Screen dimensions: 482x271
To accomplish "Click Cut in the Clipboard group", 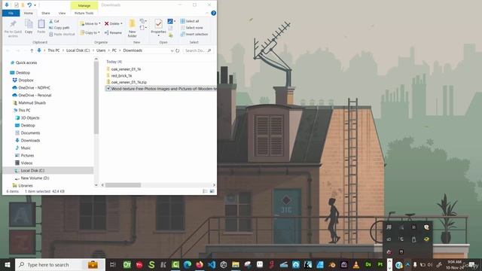I will click(54, 21).
